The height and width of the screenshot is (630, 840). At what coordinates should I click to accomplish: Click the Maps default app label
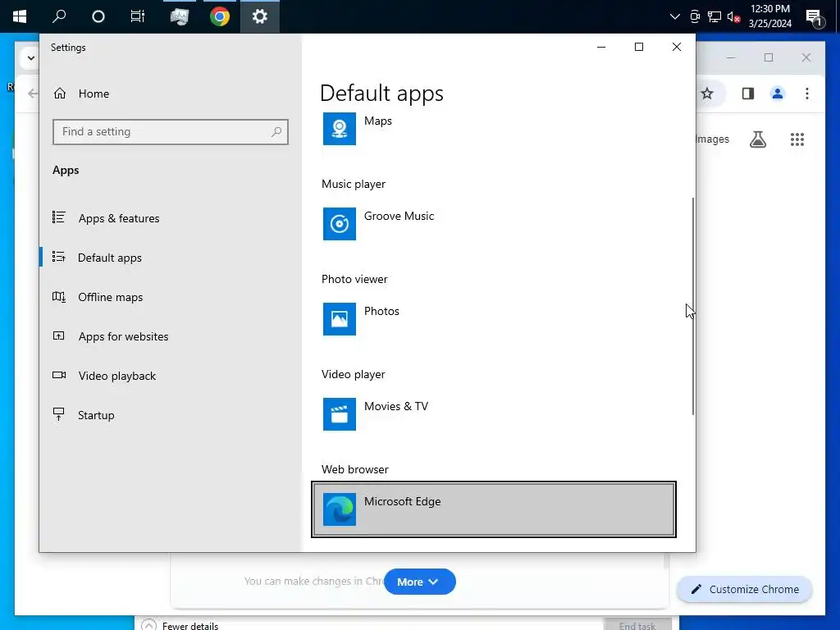point(378,121)
